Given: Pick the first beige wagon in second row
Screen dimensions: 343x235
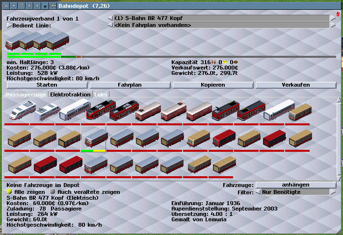Looking at the screenshot, I should pyautogui.click(x=18, y=139).
